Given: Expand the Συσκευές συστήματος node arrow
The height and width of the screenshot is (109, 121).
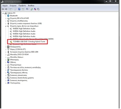Looking at the screenshot, I should (6, 81).
